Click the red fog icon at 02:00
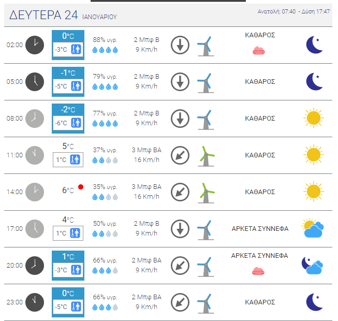Viewport: 338px width, 321px height. click(x=259, y=50)
